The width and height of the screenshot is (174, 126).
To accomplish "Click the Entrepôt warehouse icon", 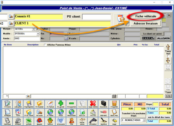I will 18,121.
